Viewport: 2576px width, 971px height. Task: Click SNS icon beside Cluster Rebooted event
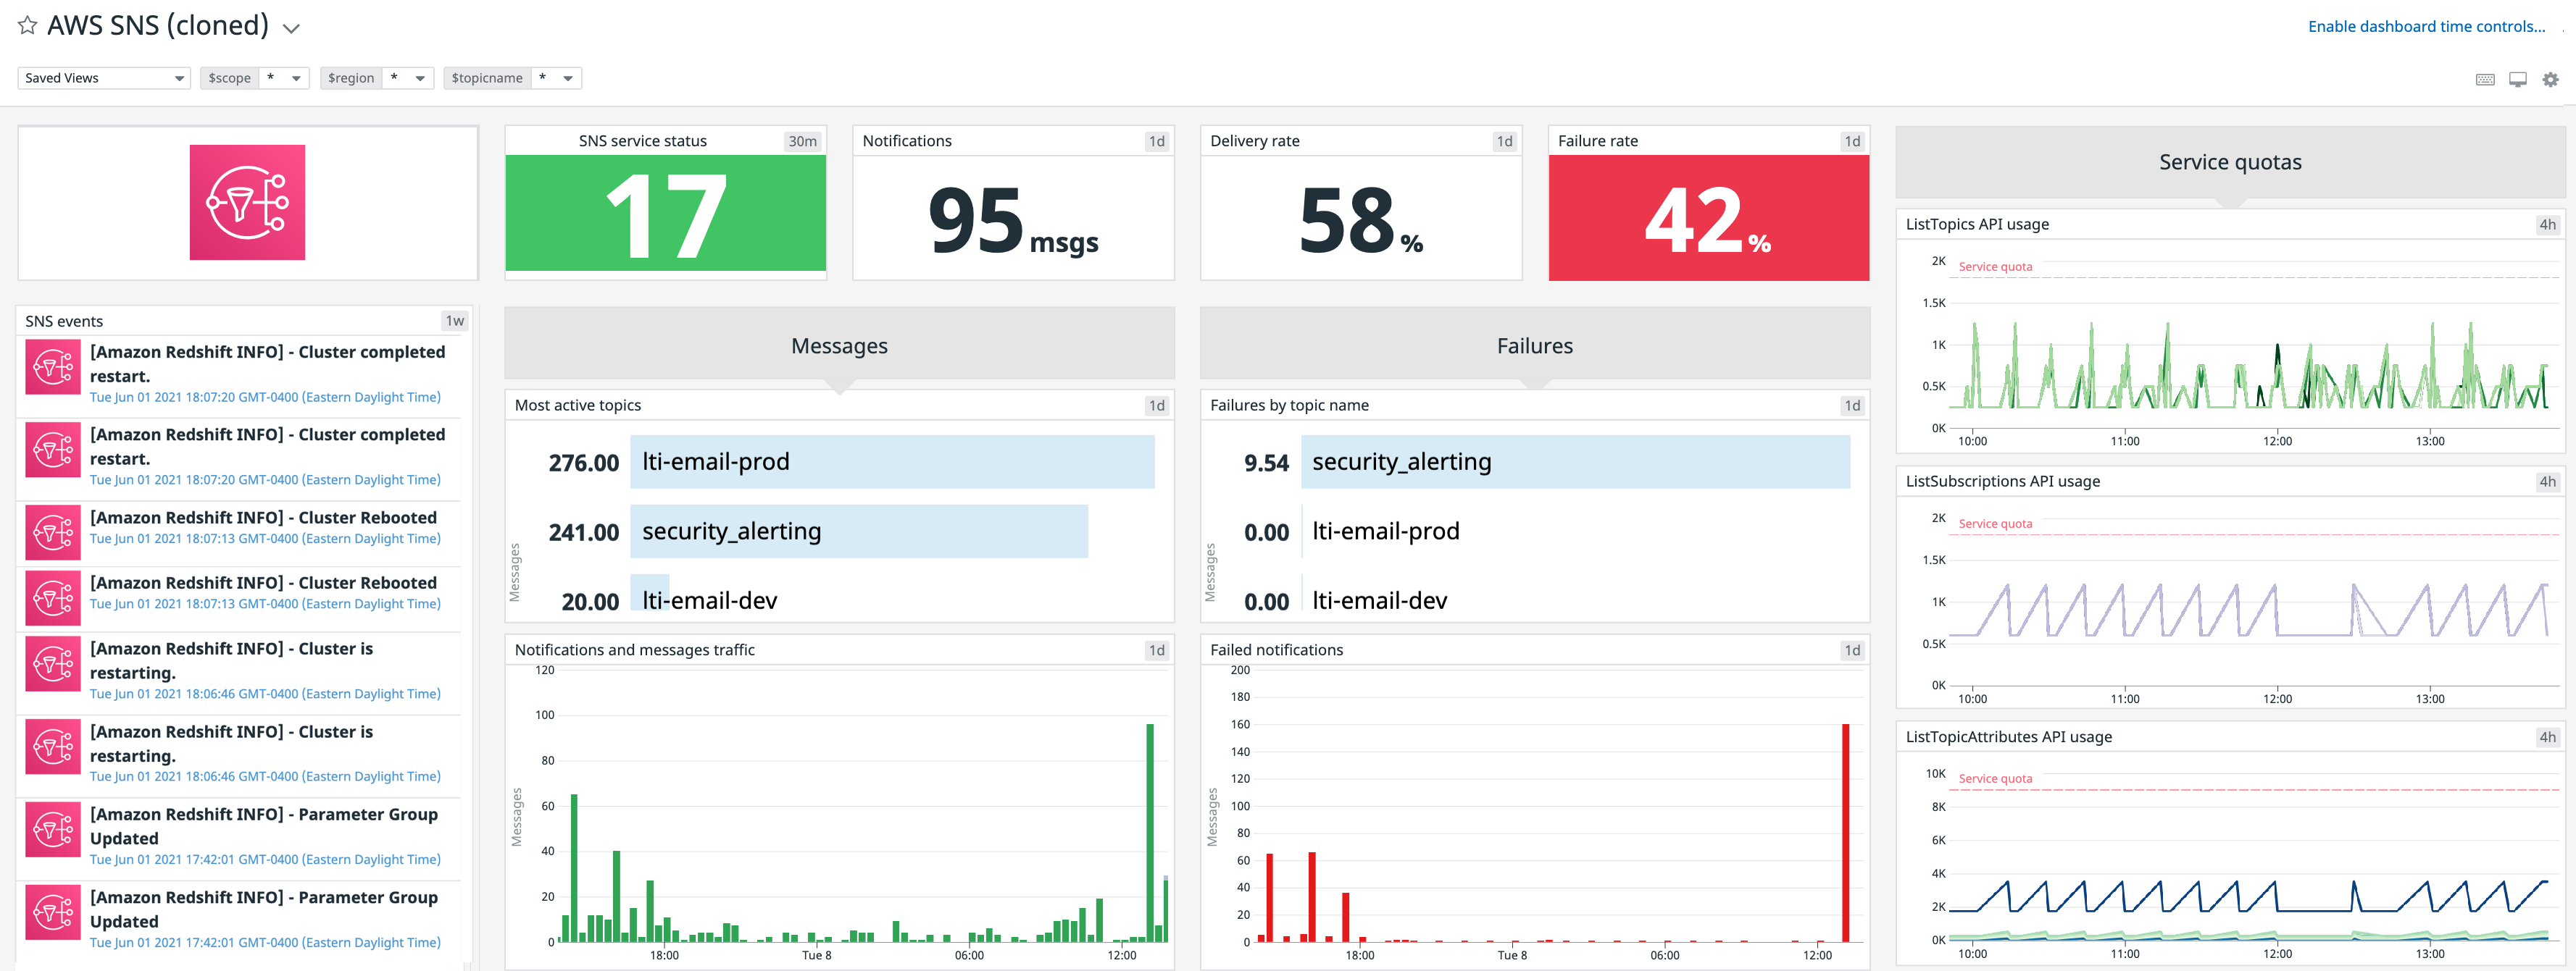[52, 531]
